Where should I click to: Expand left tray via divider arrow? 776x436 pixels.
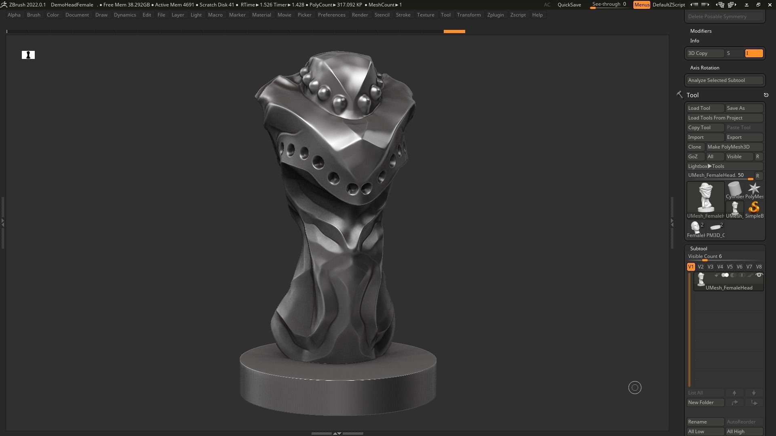point(2,222)
